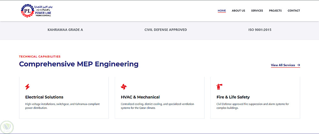Open the Services menu item
319x134 pixels.
tap(257, 10)
